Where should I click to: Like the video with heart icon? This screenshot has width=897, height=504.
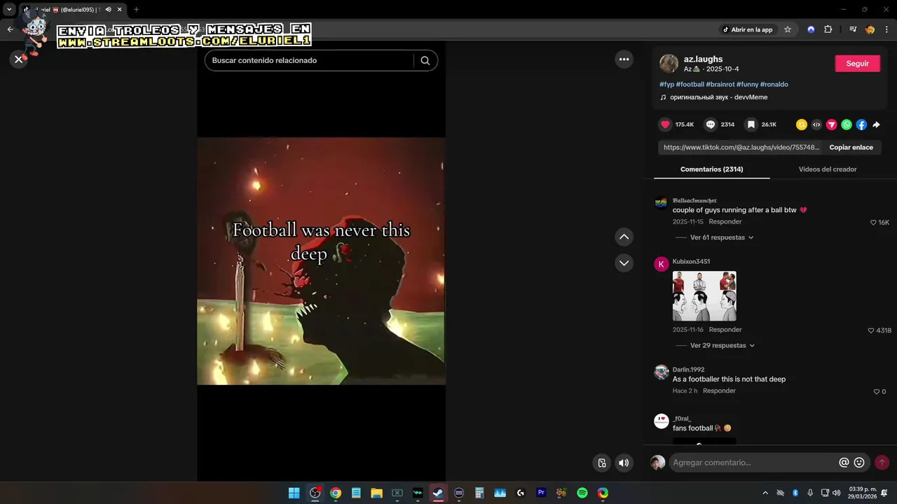(x=665, y=125)
